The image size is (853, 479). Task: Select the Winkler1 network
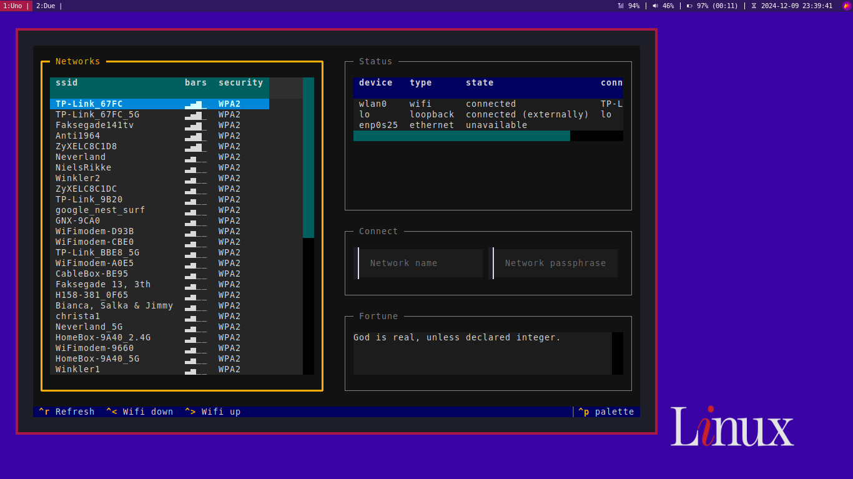(160, 369)
